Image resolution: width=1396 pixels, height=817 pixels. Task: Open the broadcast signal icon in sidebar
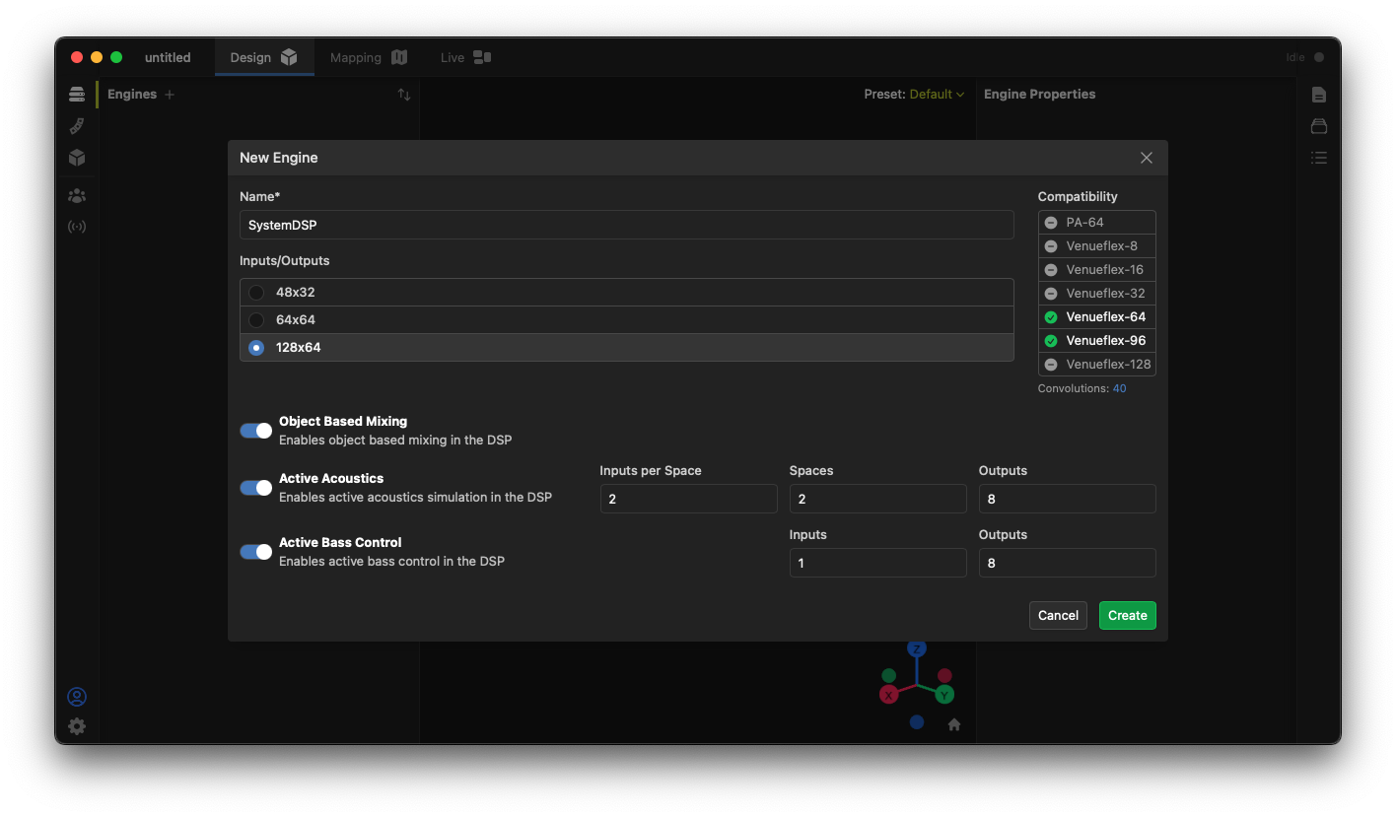[77, 227]
